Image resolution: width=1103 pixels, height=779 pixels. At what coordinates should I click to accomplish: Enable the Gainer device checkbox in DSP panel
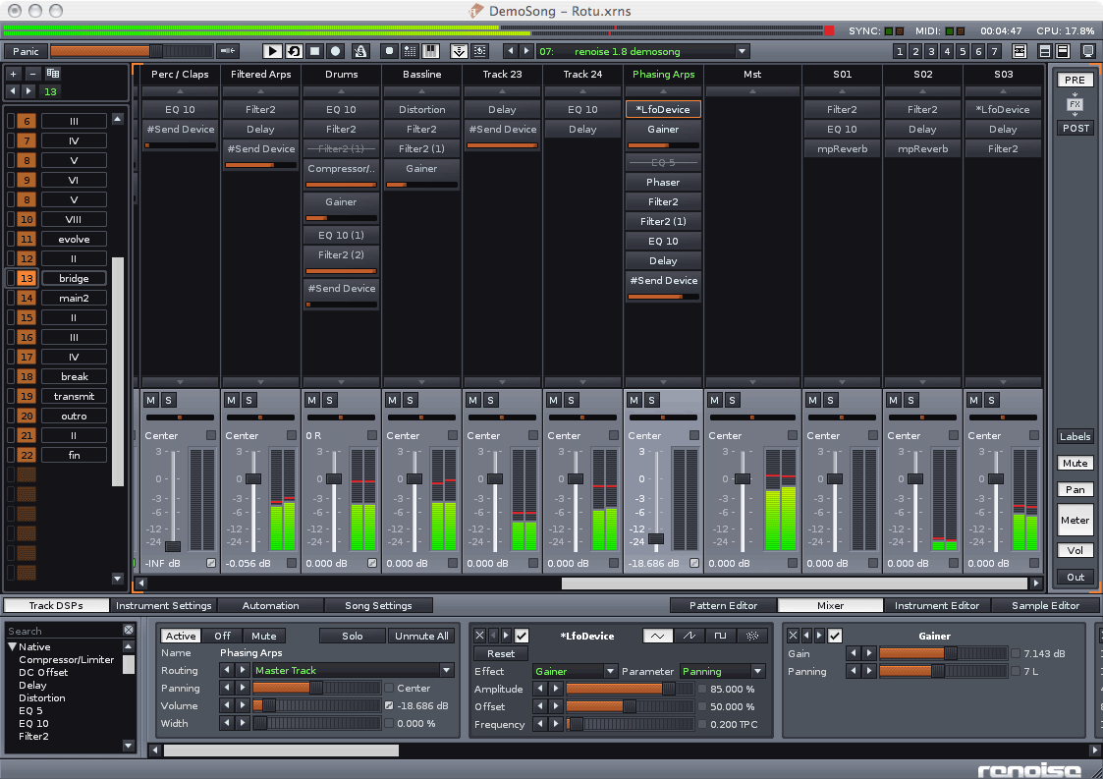click(835, 636)
